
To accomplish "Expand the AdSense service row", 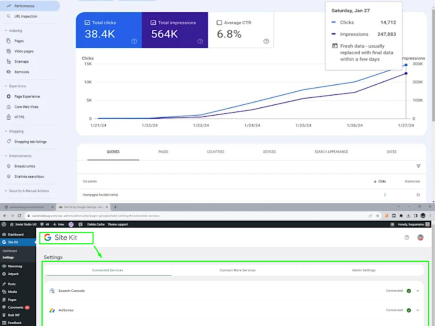I will click(418, 310).
